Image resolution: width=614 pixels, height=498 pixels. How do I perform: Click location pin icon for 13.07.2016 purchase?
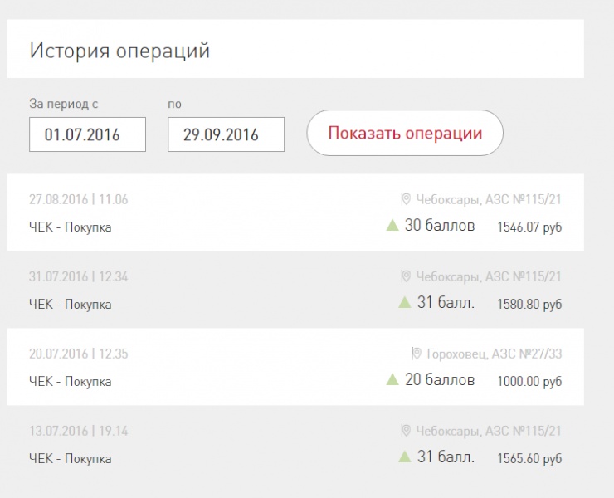[x=406, y=431]
